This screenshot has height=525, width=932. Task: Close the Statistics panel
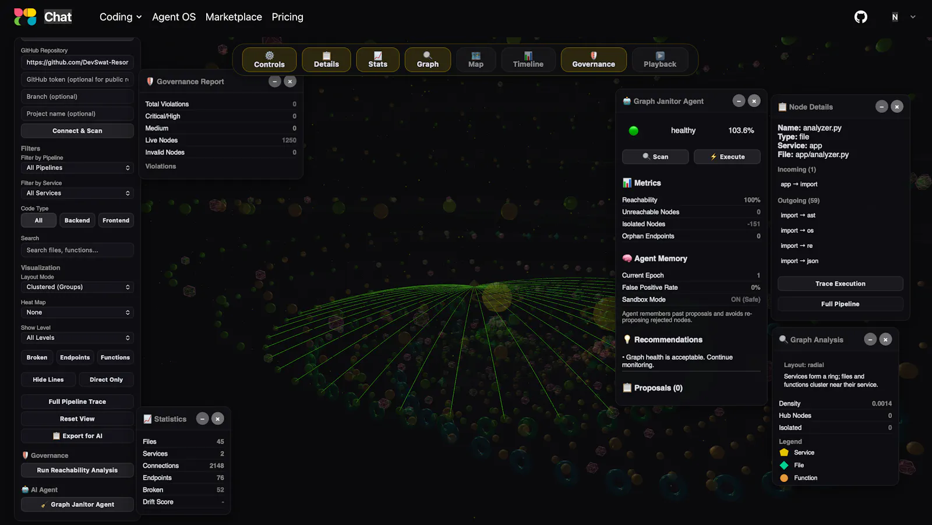pos(217,418)
